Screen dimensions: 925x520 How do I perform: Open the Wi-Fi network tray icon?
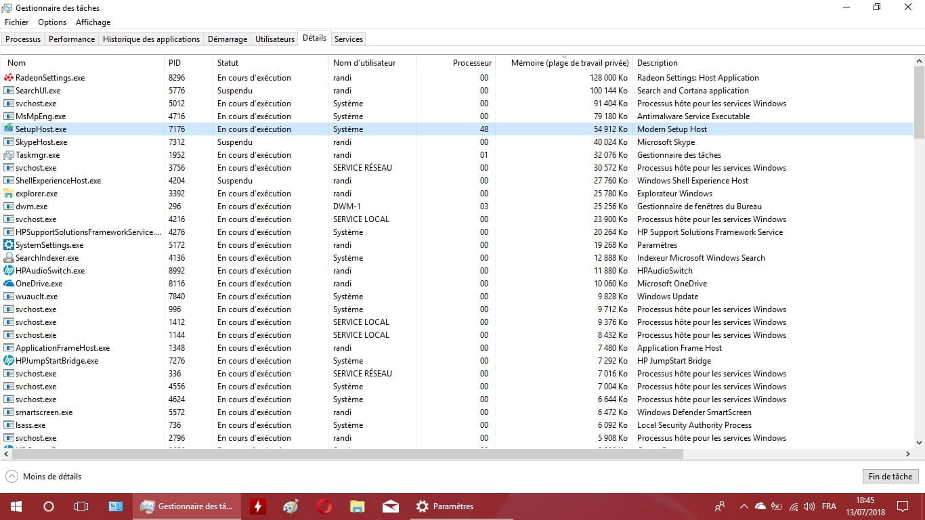point(792,506)
